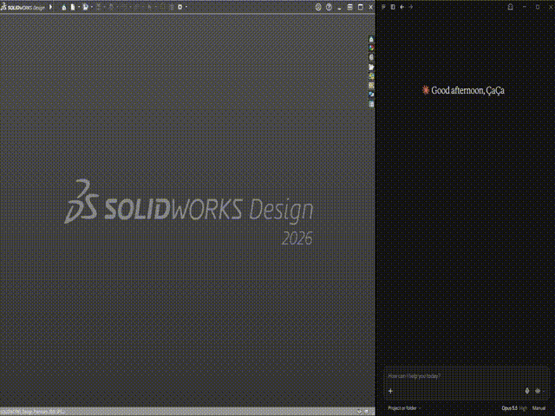The image size is (555, 416).
Task: Open the SOLIDWORKS Resources home tab in the task pane
Action: tap(371, 39)
